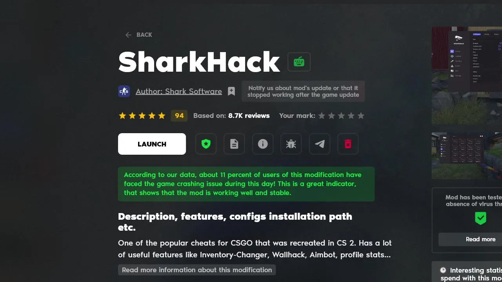Click the back arrow icon
This screenshot has width=502, height=282.
point(128,35)
